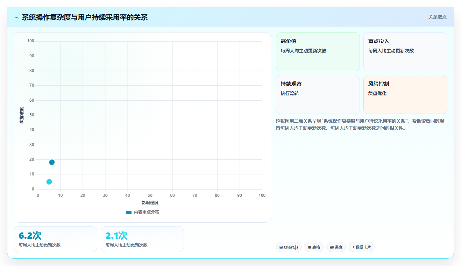The height and width of the screenshot is (266, 461).
Task: Open the 持续观察 quadrant card
Action: pos(318,94)
